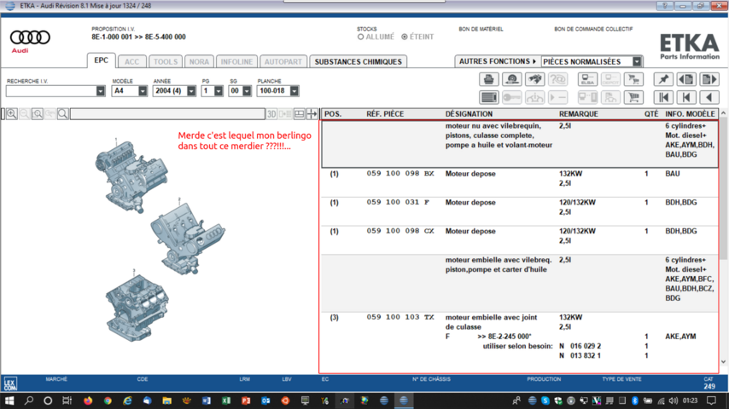Select the top engine illustration number 1
Image resolution: width=729 pixels, height=409 pixels.
coord(131,176)
